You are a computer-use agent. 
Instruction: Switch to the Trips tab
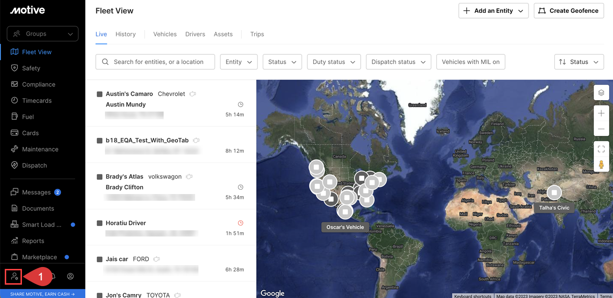tap(257, 34)
